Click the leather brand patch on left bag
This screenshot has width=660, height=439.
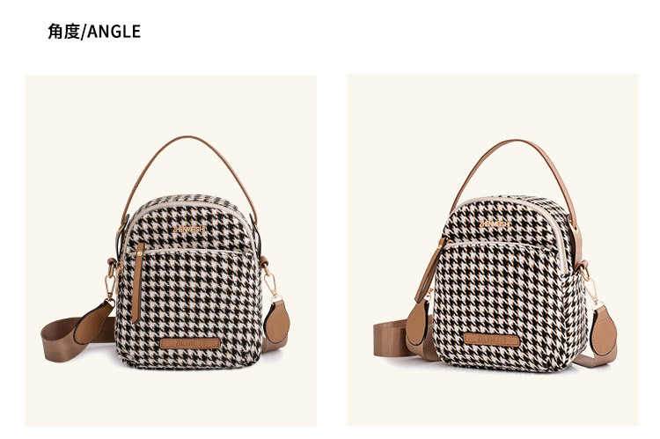190,343
